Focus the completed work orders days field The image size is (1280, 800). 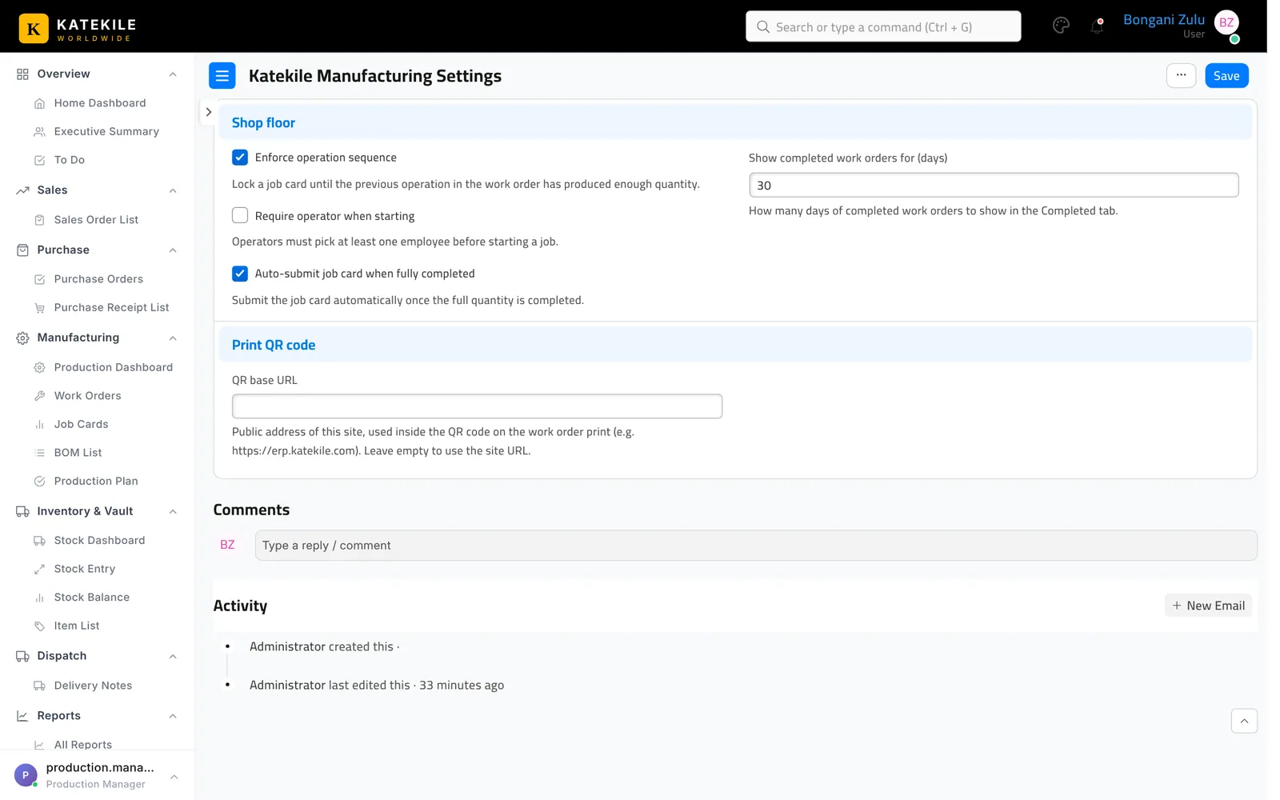click(994, 185)
